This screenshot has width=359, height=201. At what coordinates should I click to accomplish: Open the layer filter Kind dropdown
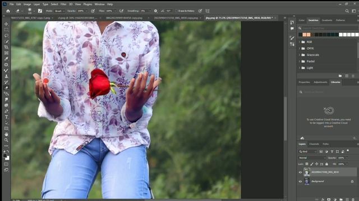(x=307, y=151)
